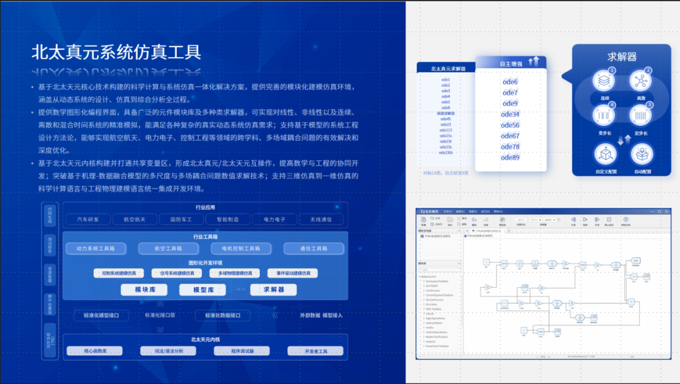Click the 通信工具箱 box
Viewport: 680px width, 384px height.
point(314,249)
